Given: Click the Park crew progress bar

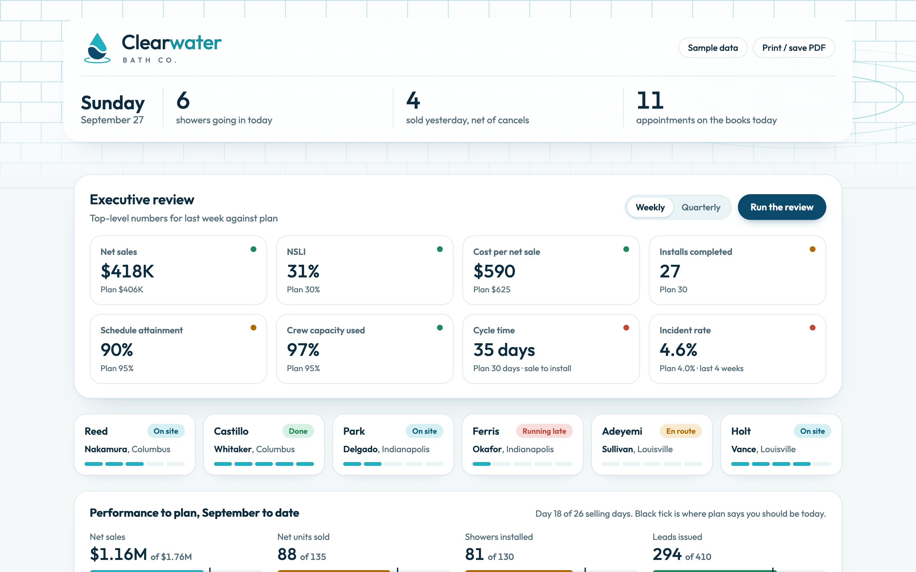Looking at the screenshot, I should 393,464.
